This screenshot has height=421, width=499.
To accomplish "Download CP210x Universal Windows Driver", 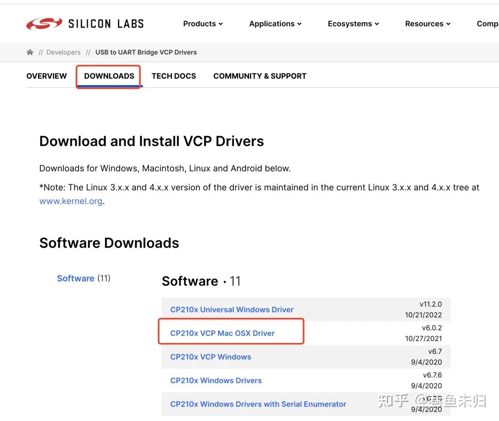I will (232, 310).
